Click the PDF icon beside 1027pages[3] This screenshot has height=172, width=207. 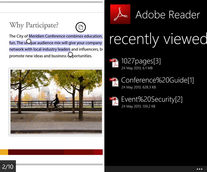[114, 63]
